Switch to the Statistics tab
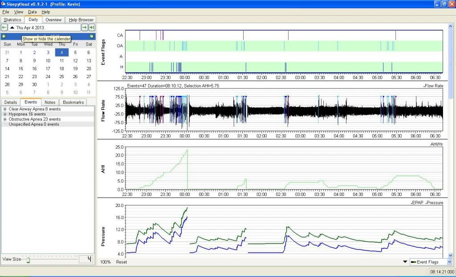This screenshot has width=456, height=277. pyautogui.click(x=12, y=20)
